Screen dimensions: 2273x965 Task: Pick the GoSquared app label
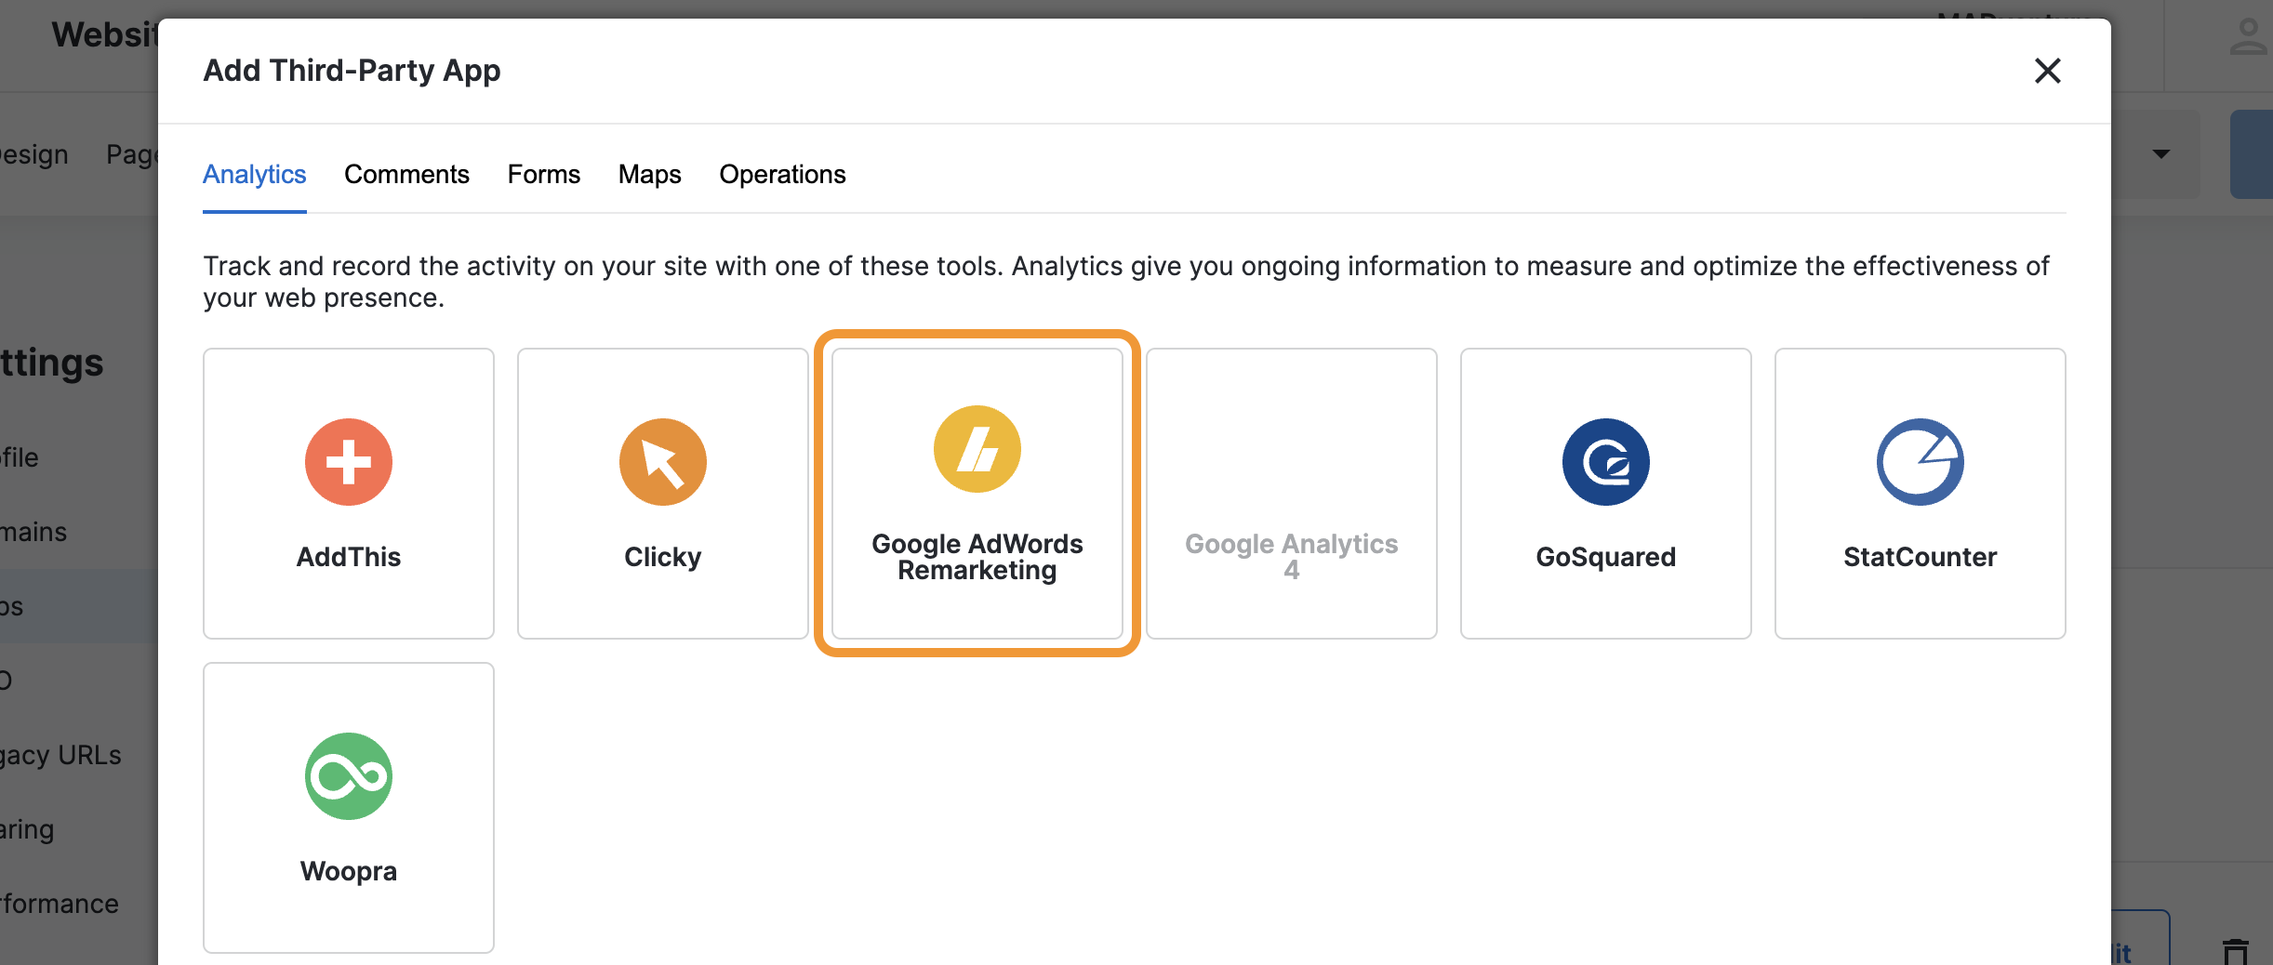coord(1606,557)
